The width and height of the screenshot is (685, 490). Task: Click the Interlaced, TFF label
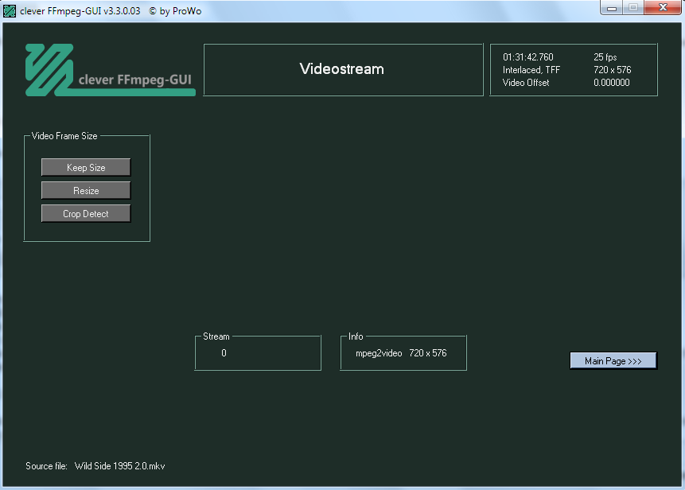pos(531,70)
